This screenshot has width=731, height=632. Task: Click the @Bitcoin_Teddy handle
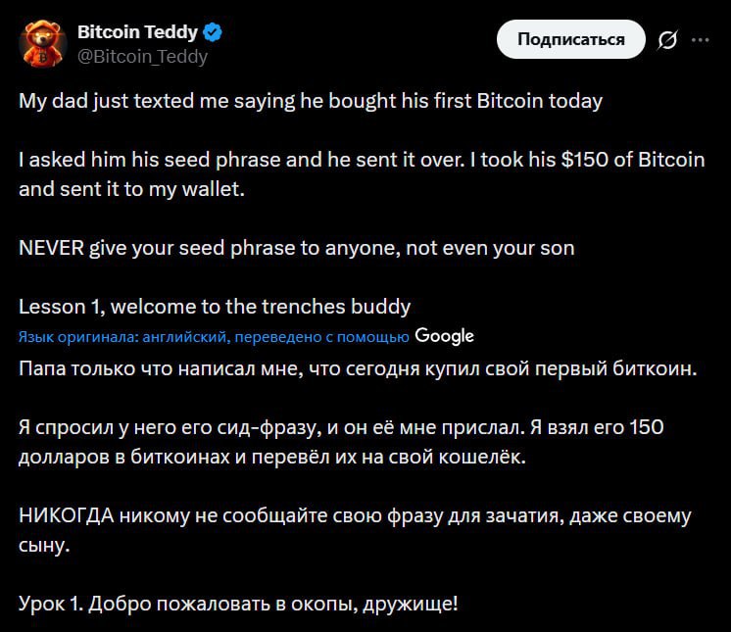click(x=142, y=57)
